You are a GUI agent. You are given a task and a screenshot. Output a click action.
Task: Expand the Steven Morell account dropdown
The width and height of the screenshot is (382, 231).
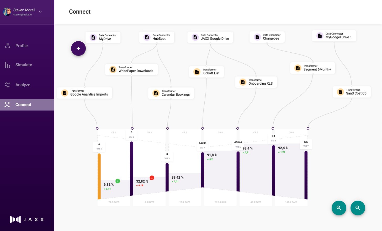tap(40, 12)
